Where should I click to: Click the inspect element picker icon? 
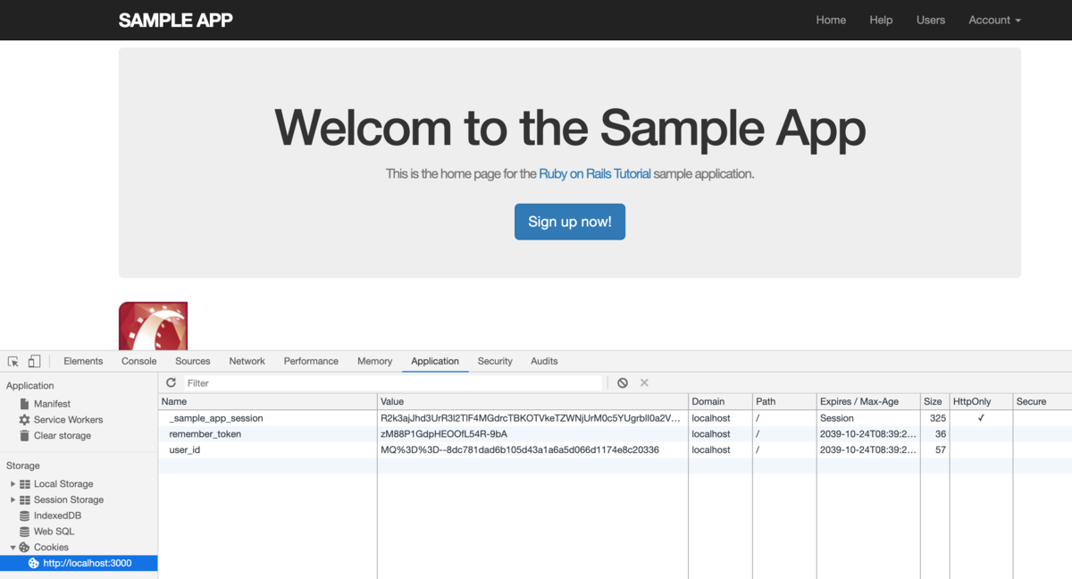(x=13, y=361)
